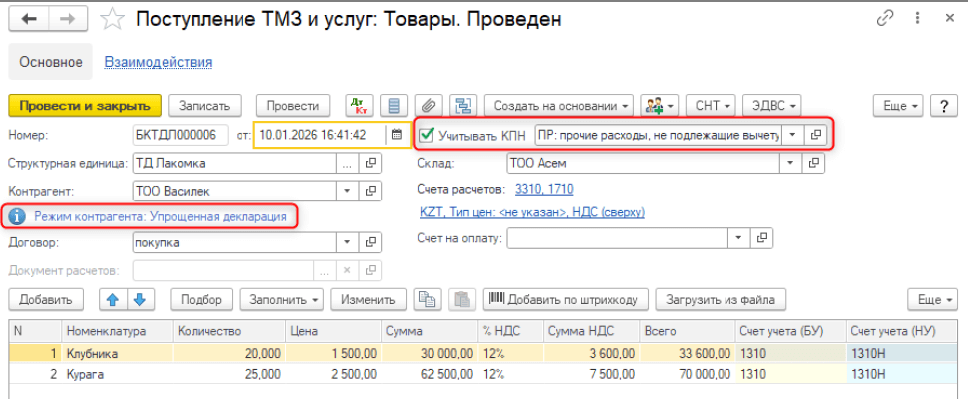Expand the Контрагент dropdown list

coord(347,190)
